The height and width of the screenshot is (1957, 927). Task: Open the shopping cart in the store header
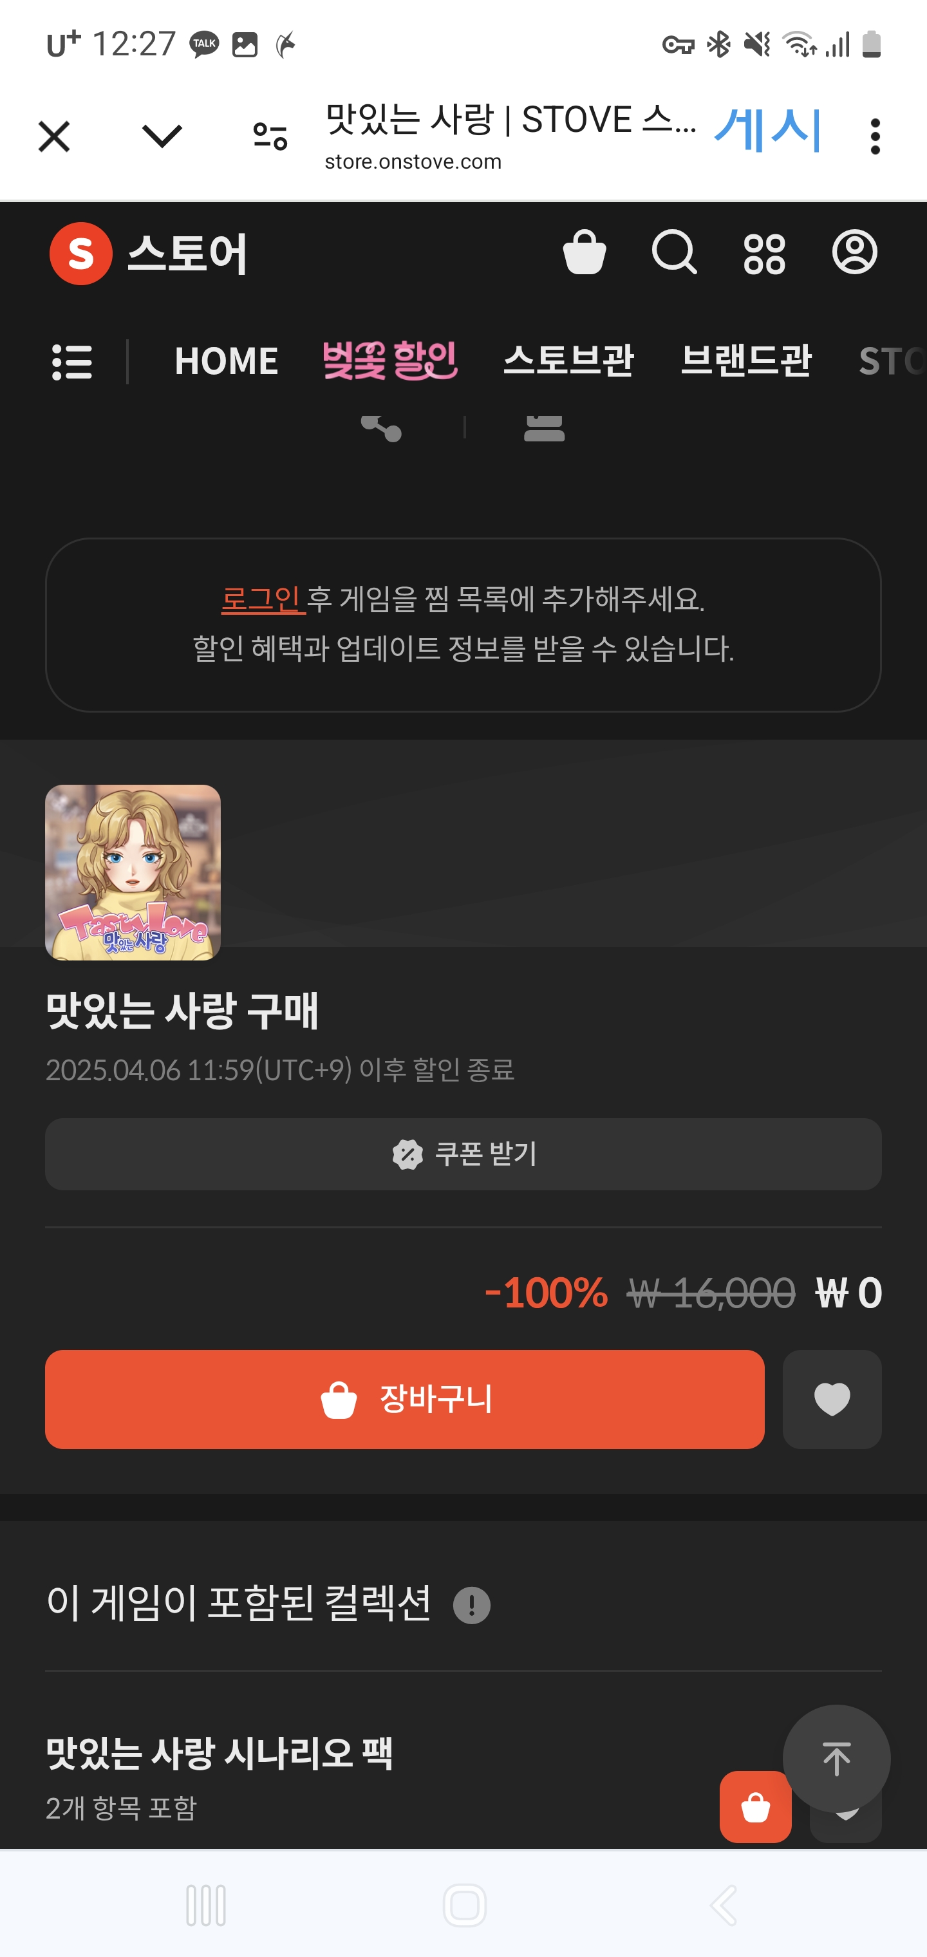[x=585, y=252]
